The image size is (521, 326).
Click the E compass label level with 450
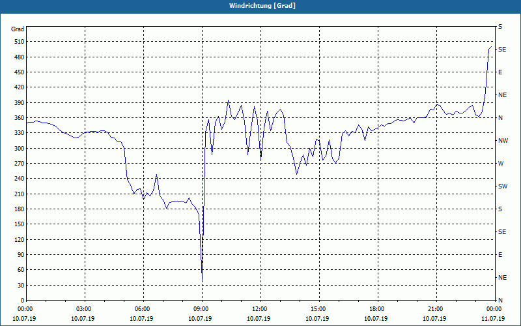[x=500, y=72]
